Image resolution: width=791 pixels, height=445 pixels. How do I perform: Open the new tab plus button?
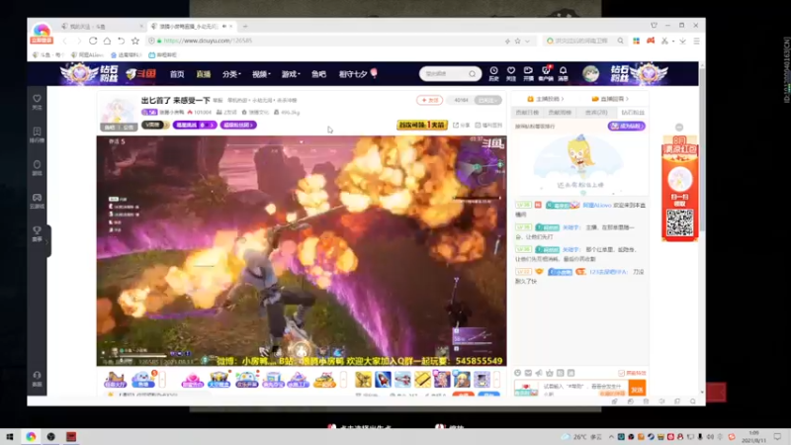click(245, 27)
